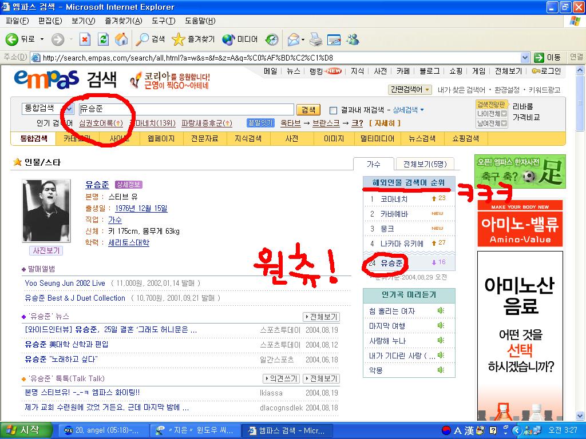The width and height of the screenshot is (586, 439).
Task: Open the 간편검색어 dropdown
Action: 410,90
